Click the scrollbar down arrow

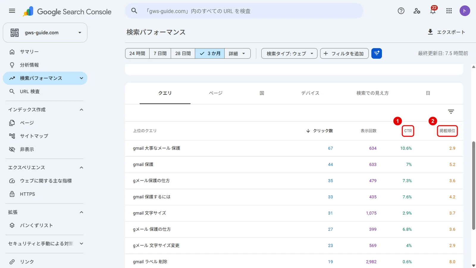pos(474,265)
